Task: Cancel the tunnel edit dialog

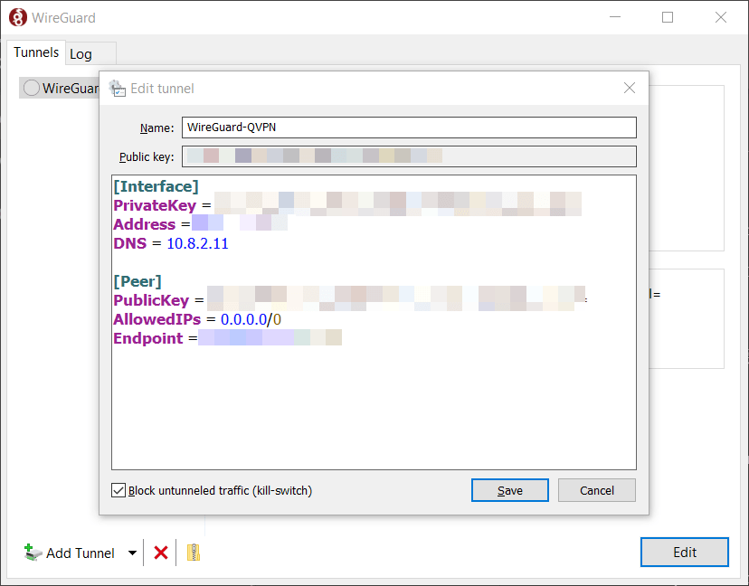Action: pos(596,489)
